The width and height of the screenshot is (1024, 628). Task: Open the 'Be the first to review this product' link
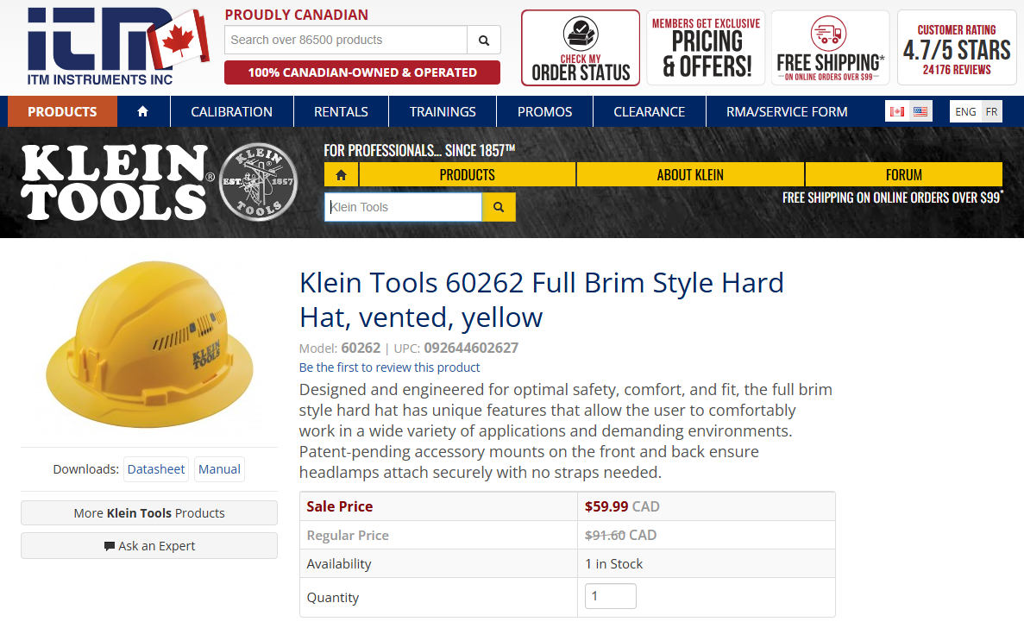tap(389, 367)
